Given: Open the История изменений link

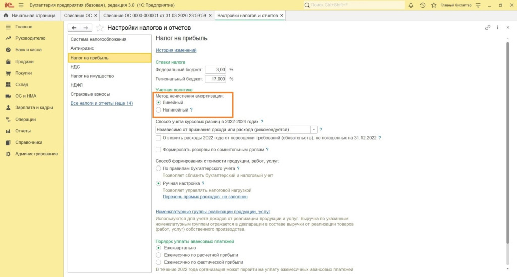Looking at the screenshot, I should 176,50.
